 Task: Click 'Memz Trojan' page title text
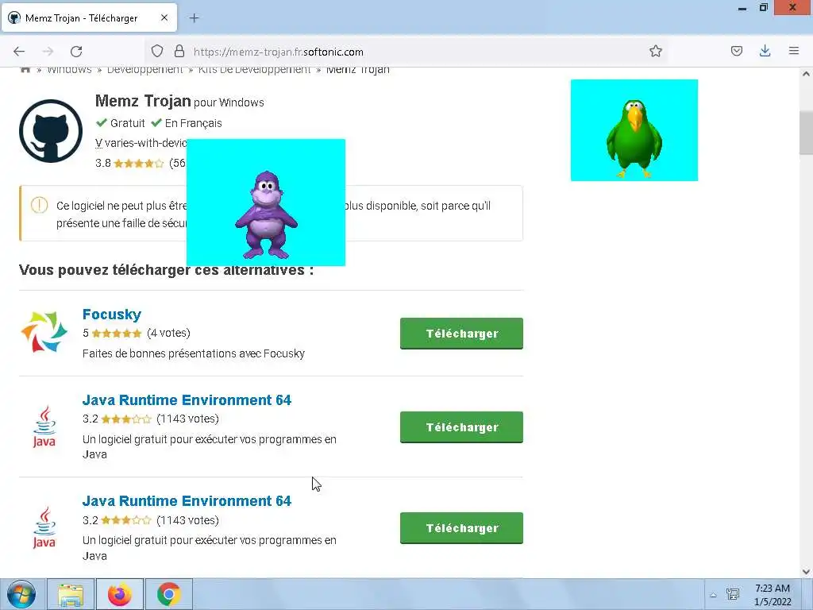tap(143, 101)
